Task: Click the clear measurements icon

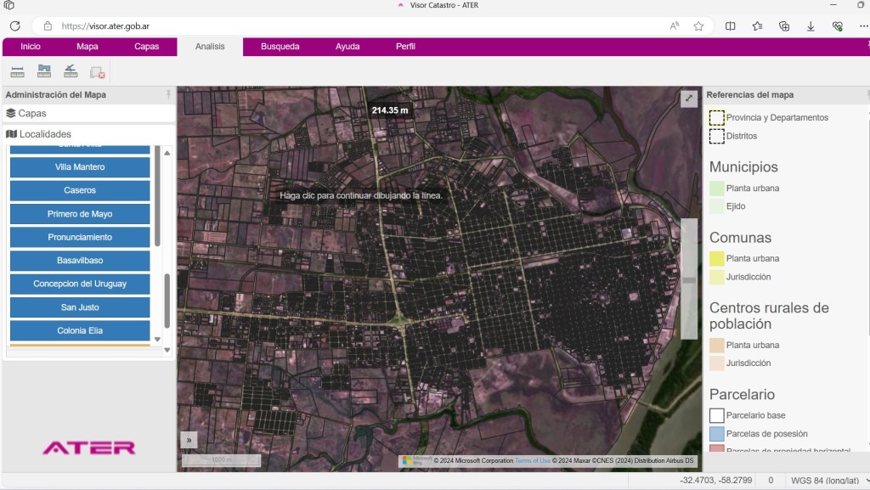Action: 98,72
